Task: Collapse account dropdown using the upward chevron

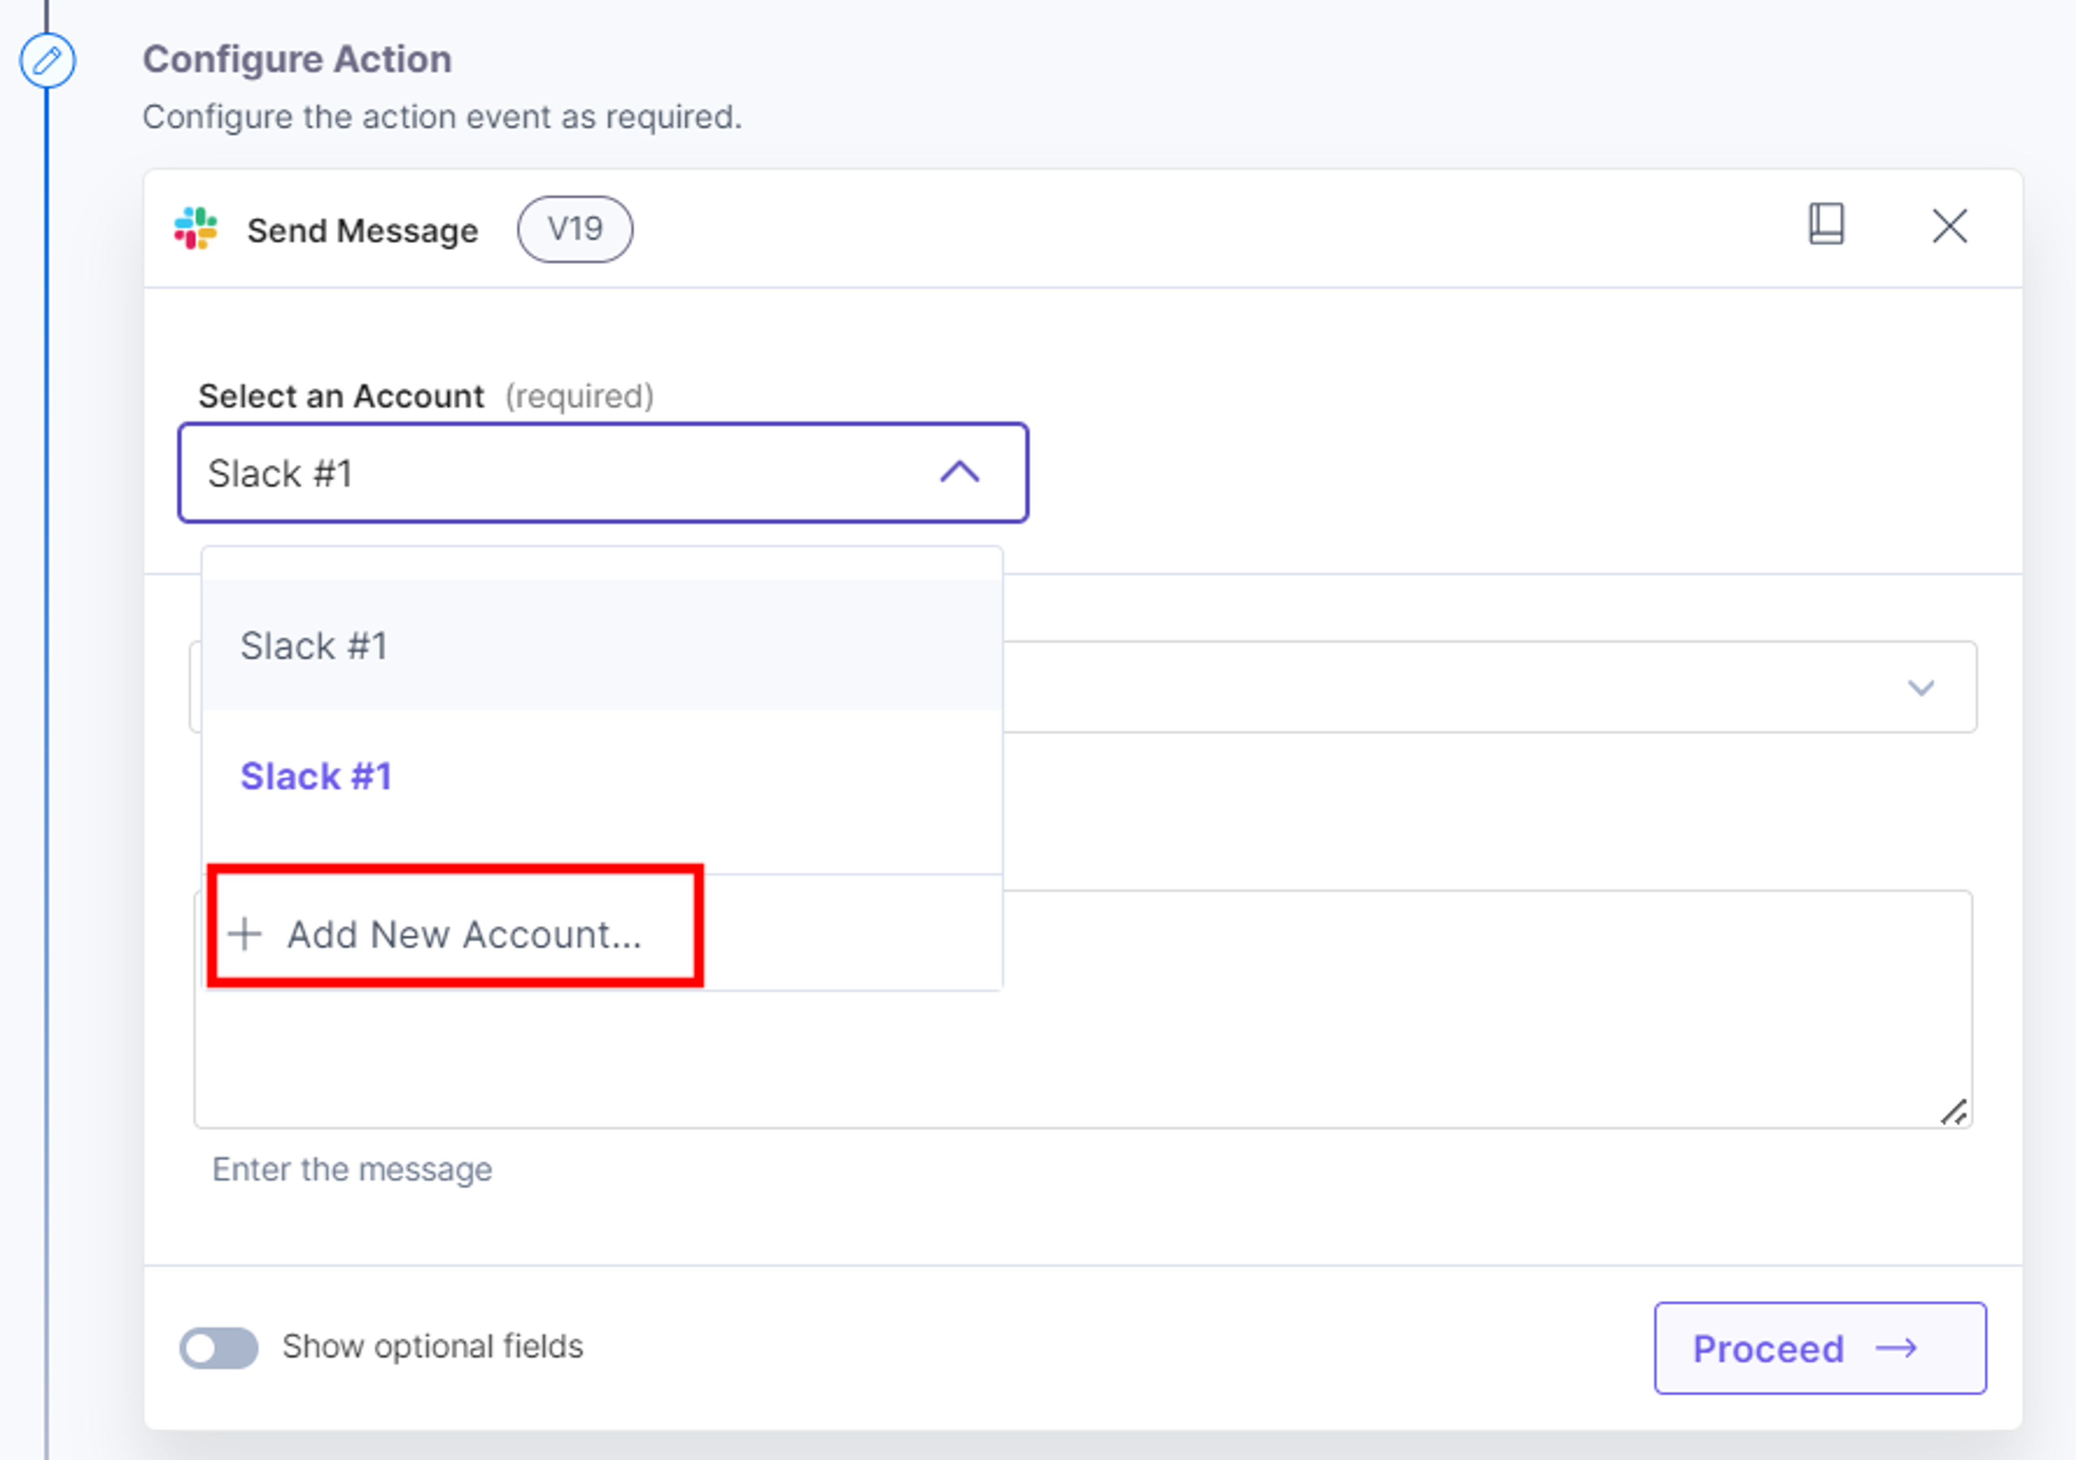Action: click(959, 472)
